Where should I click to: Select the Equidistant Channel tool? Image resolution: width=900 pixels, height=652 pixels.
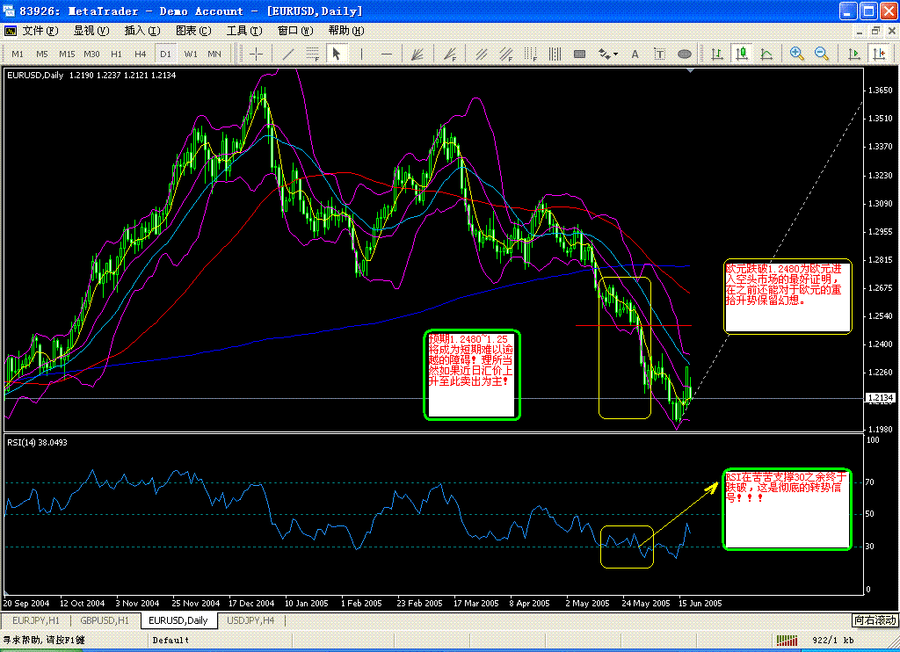click(x=482, y=54)
